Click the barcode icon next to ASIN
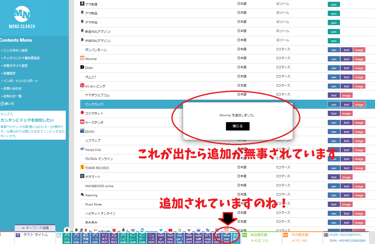This screenshot has height=244, width=375. [x=326, y=235]
